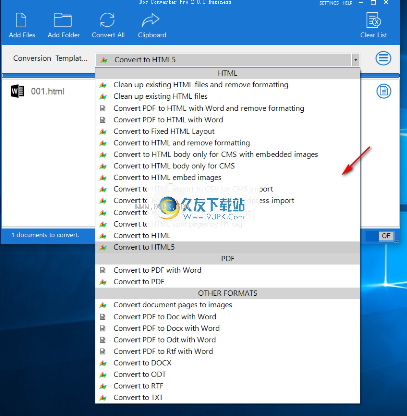Viewport: 407px width, 416px height.
Task: Open the HELP menu
Action: 347,3
